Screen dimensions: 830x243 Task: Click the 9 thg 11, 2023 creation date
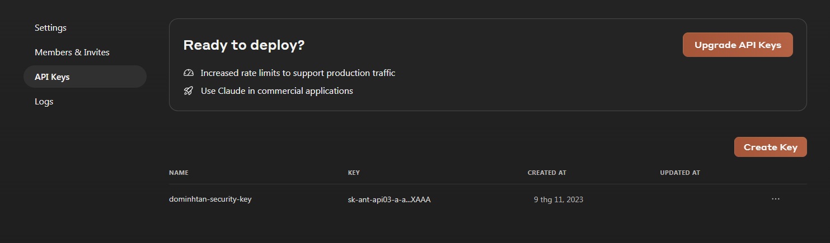(x=558, y=199)
